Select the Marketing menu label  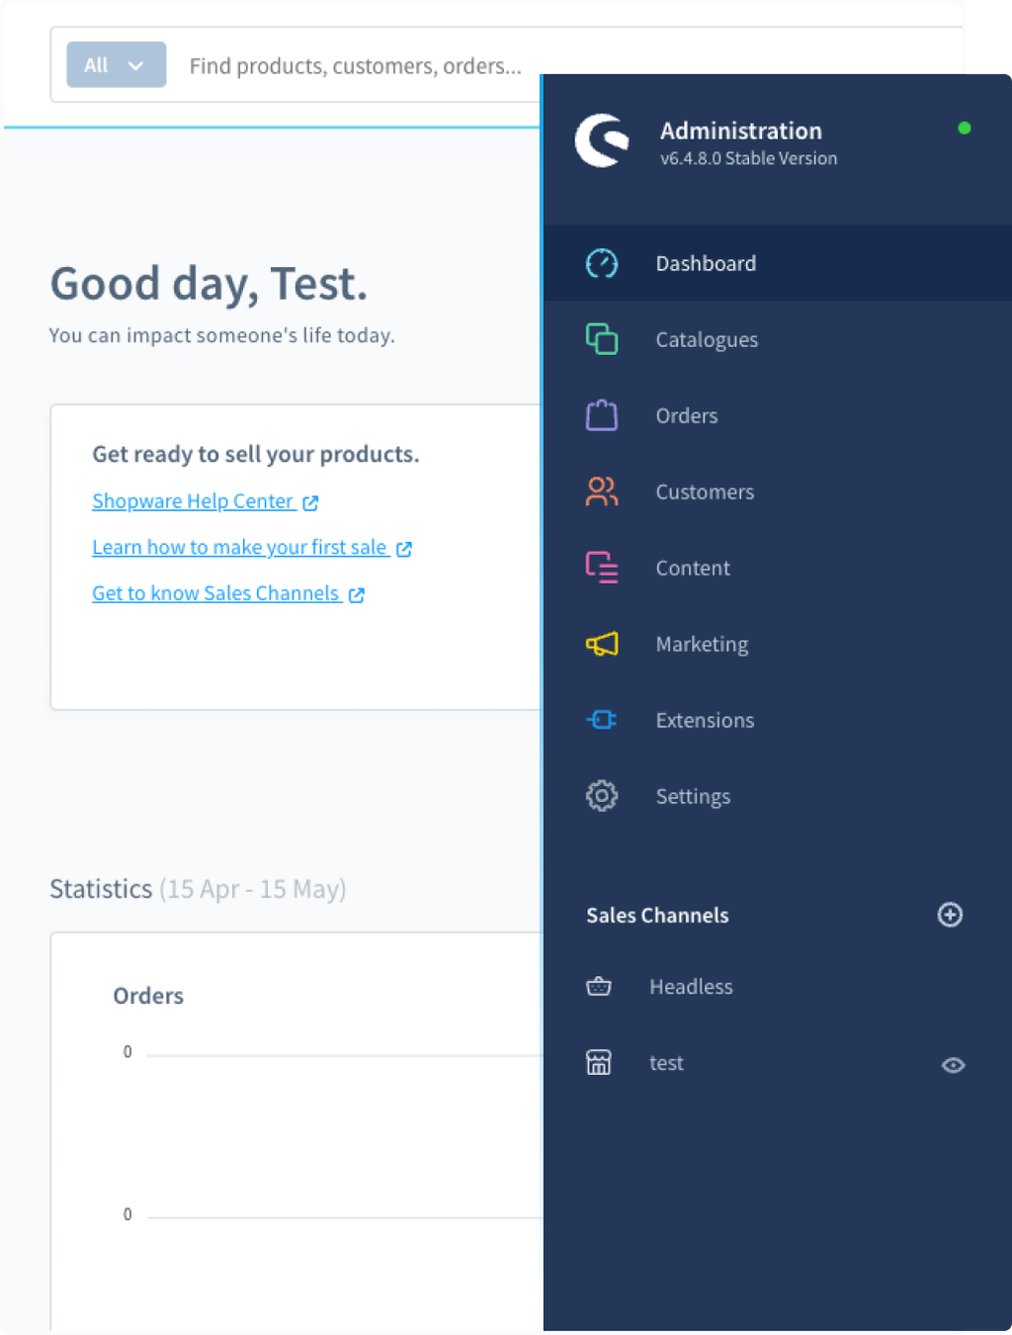702,645
